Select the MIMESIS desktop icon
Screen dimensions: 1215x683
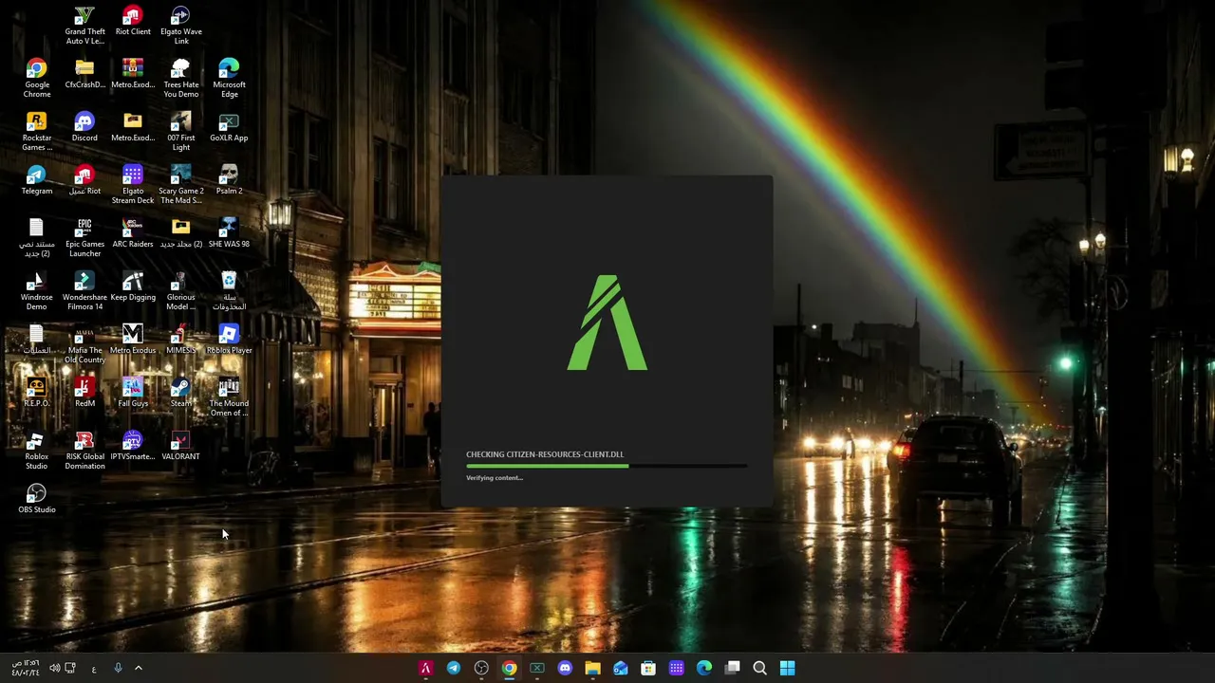[180, 340]
